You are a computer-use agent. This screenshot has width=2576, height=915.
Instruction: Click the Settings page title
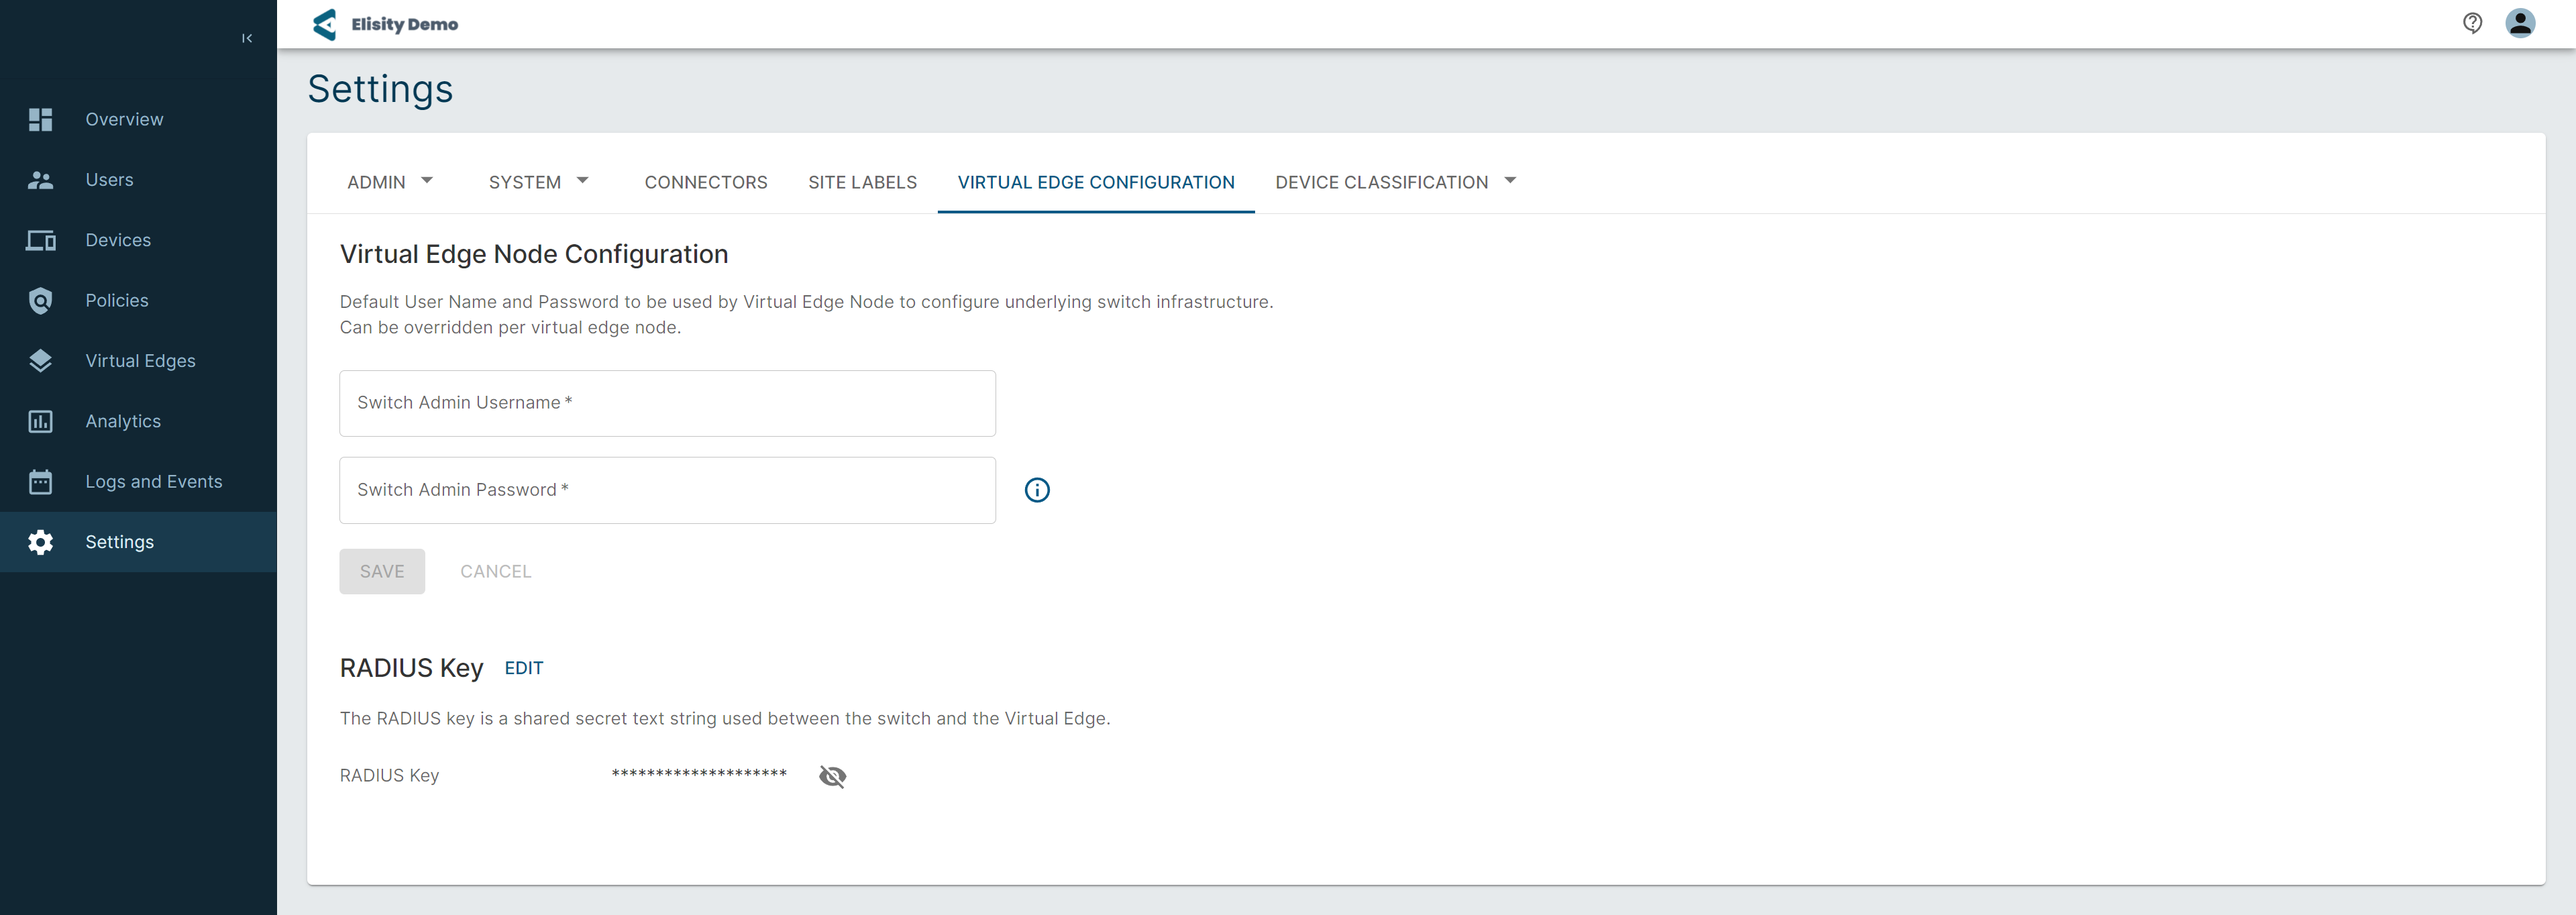tap(380, 89)
